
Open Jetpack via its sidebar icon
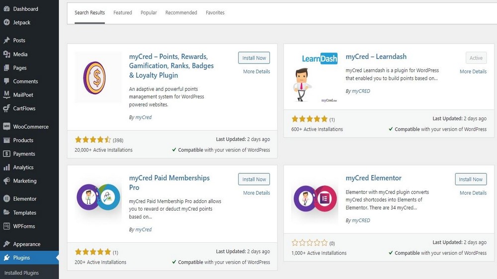pos(6,22)
